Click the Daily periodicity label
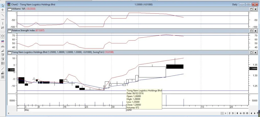Screen dimensions: 260x117 tap(235, 5)
